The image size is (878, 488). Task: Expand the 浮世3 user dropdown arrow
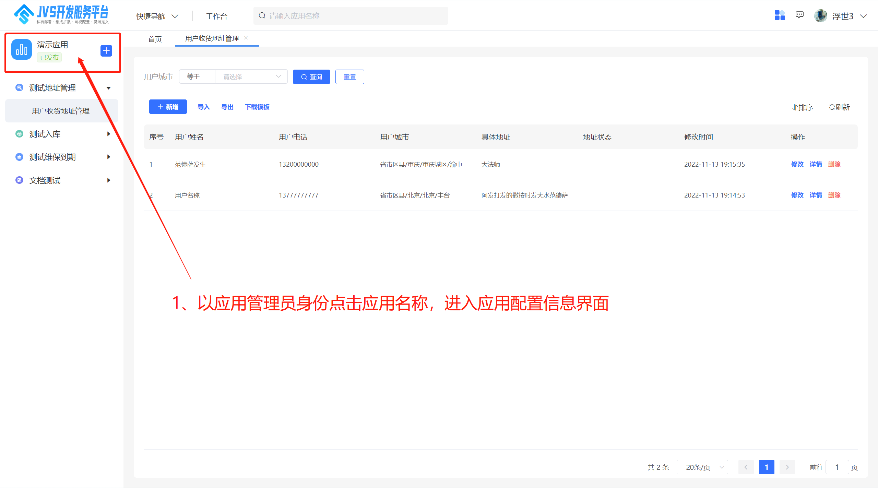[864, 16]
